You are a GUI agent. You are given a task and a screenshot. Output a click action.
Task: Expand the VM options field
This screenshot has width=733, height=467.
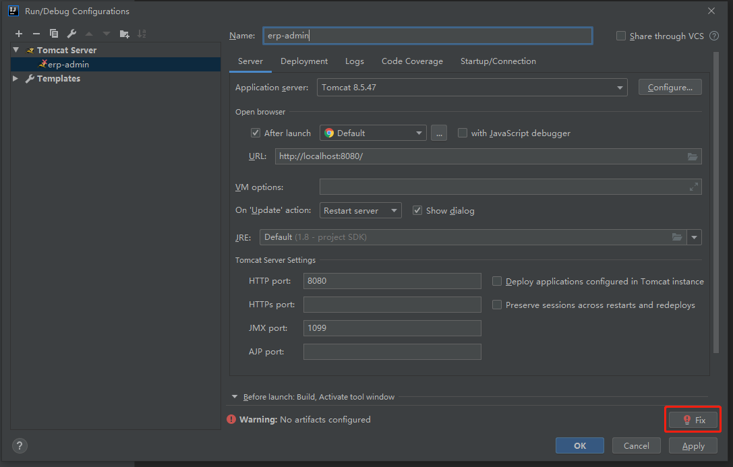point(694,187)
